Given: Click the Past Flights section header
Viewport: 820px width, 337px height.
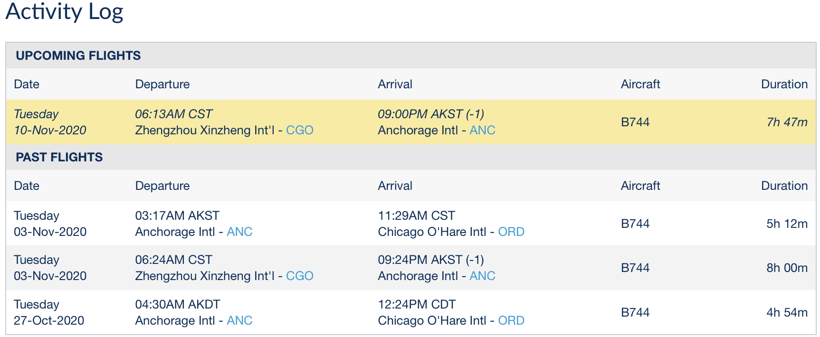Looking at the screenshot, I should (x=59, y=157).
